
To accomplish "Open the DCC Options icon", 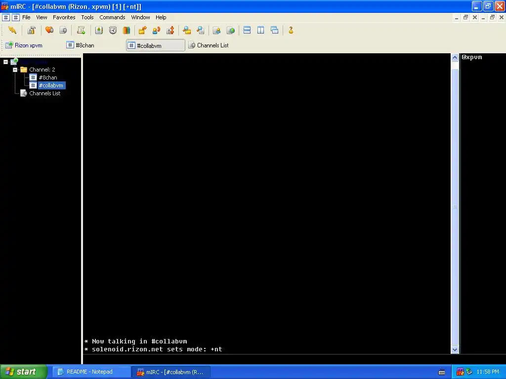I will click(x=170, y=30).
